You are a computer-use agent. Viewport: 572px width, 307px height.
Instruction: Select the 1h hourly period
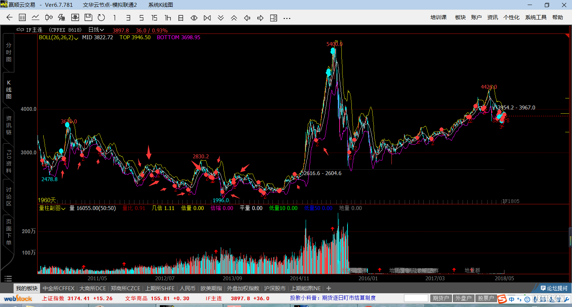click(168, 18)
